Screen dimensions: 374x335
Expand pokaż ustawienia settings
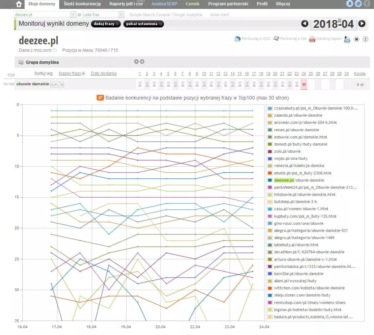click(144, 24)
